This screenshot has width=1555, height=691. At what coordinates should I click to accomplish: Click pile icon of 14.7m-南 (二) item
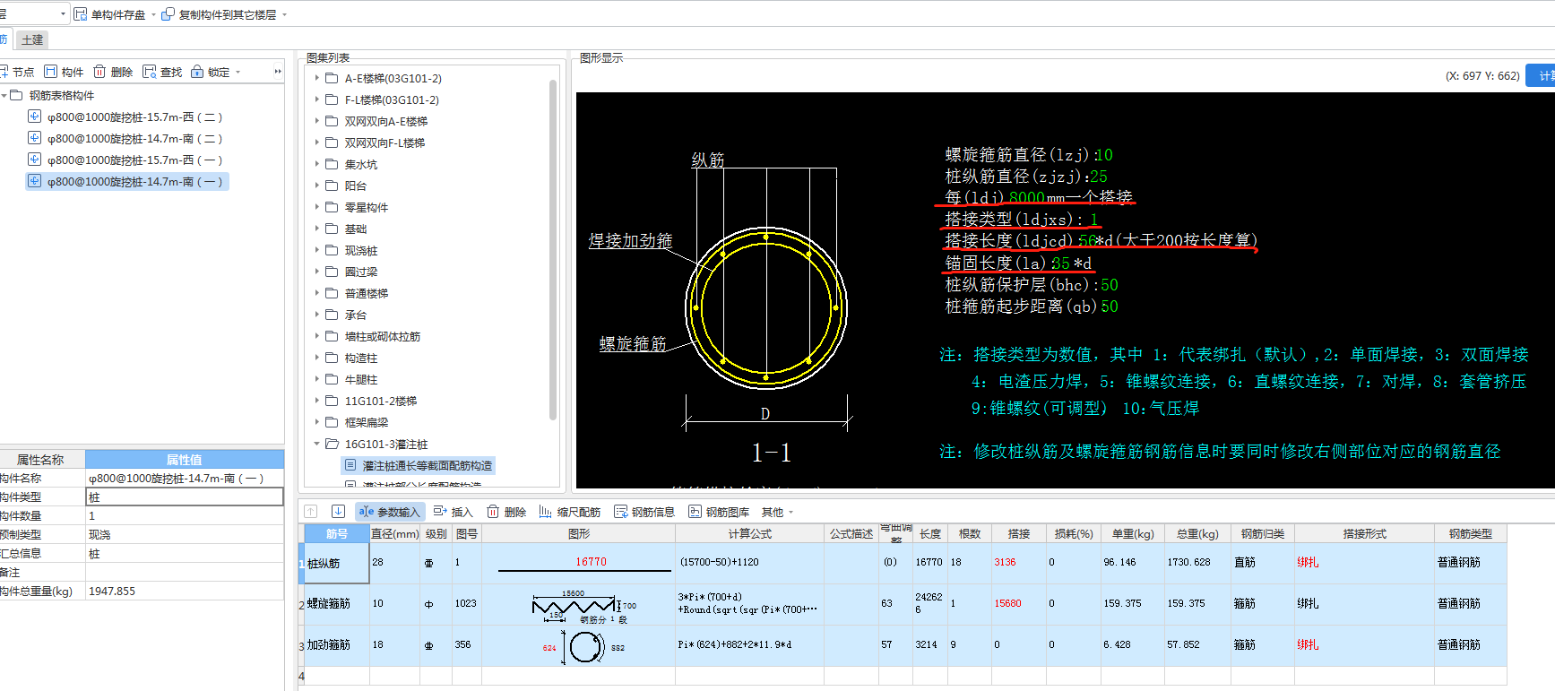(x=34, y=138)
